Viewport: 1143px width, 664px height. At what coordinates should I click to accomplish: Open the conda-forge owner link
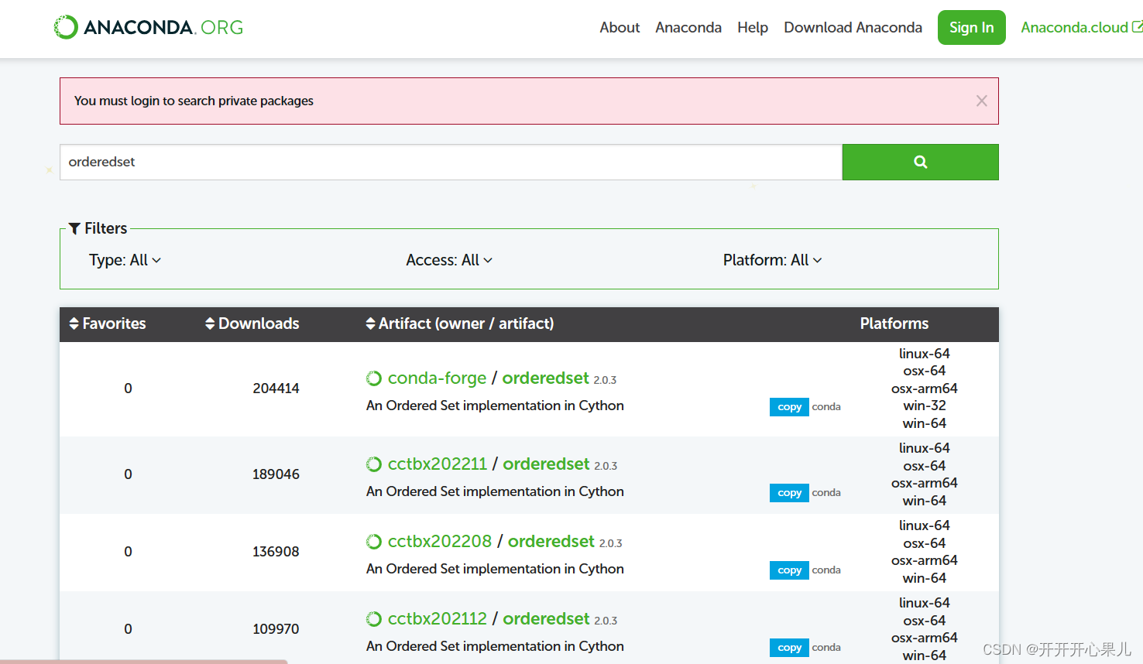click(437, 378)
